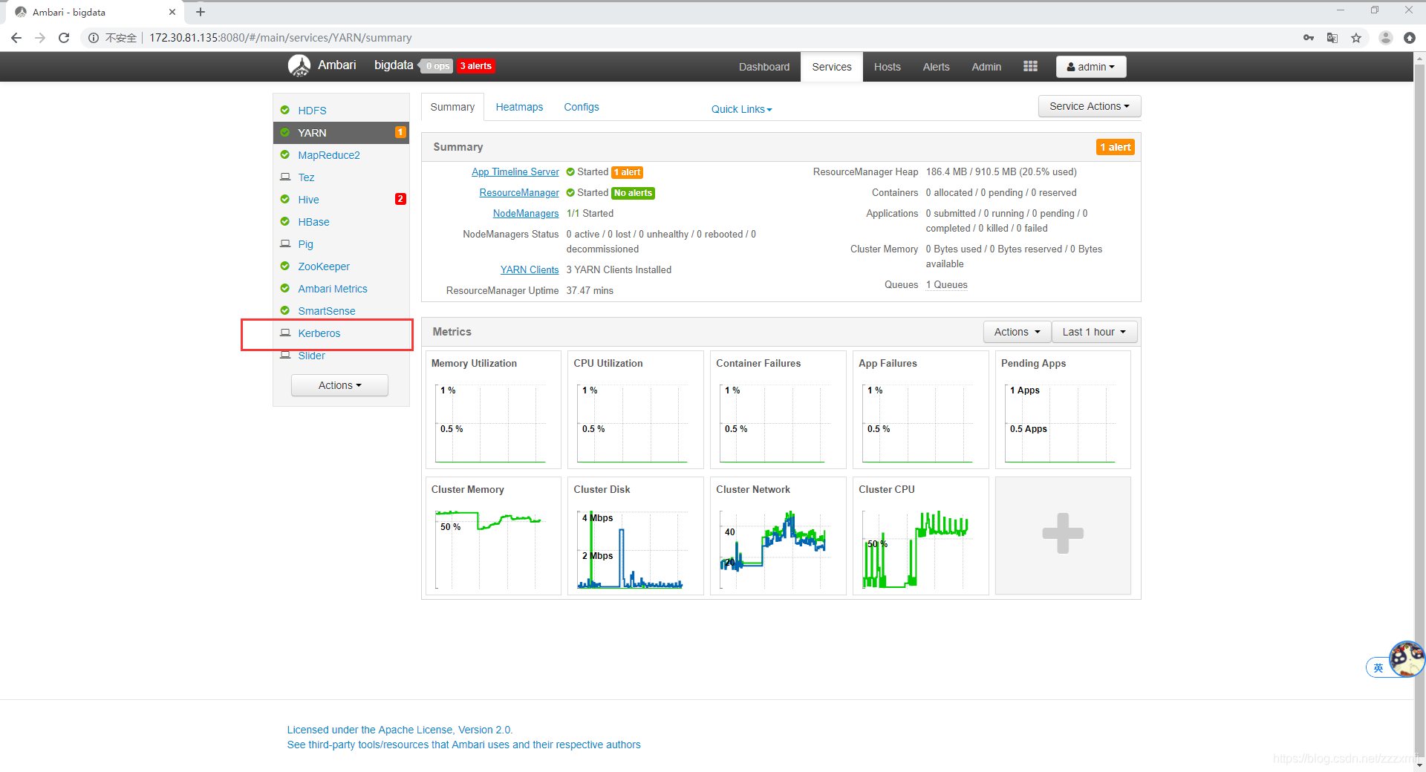Image resolution: width=1426 pixels, height=772 pixels.
Task: Click ZooKeeper green status icon
Action: [x=285, y=266]
